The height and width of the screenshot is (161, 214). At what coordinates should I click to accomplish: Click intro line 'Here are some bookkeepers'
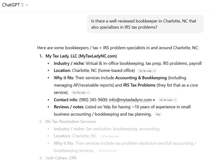click(x=118, y=48)
